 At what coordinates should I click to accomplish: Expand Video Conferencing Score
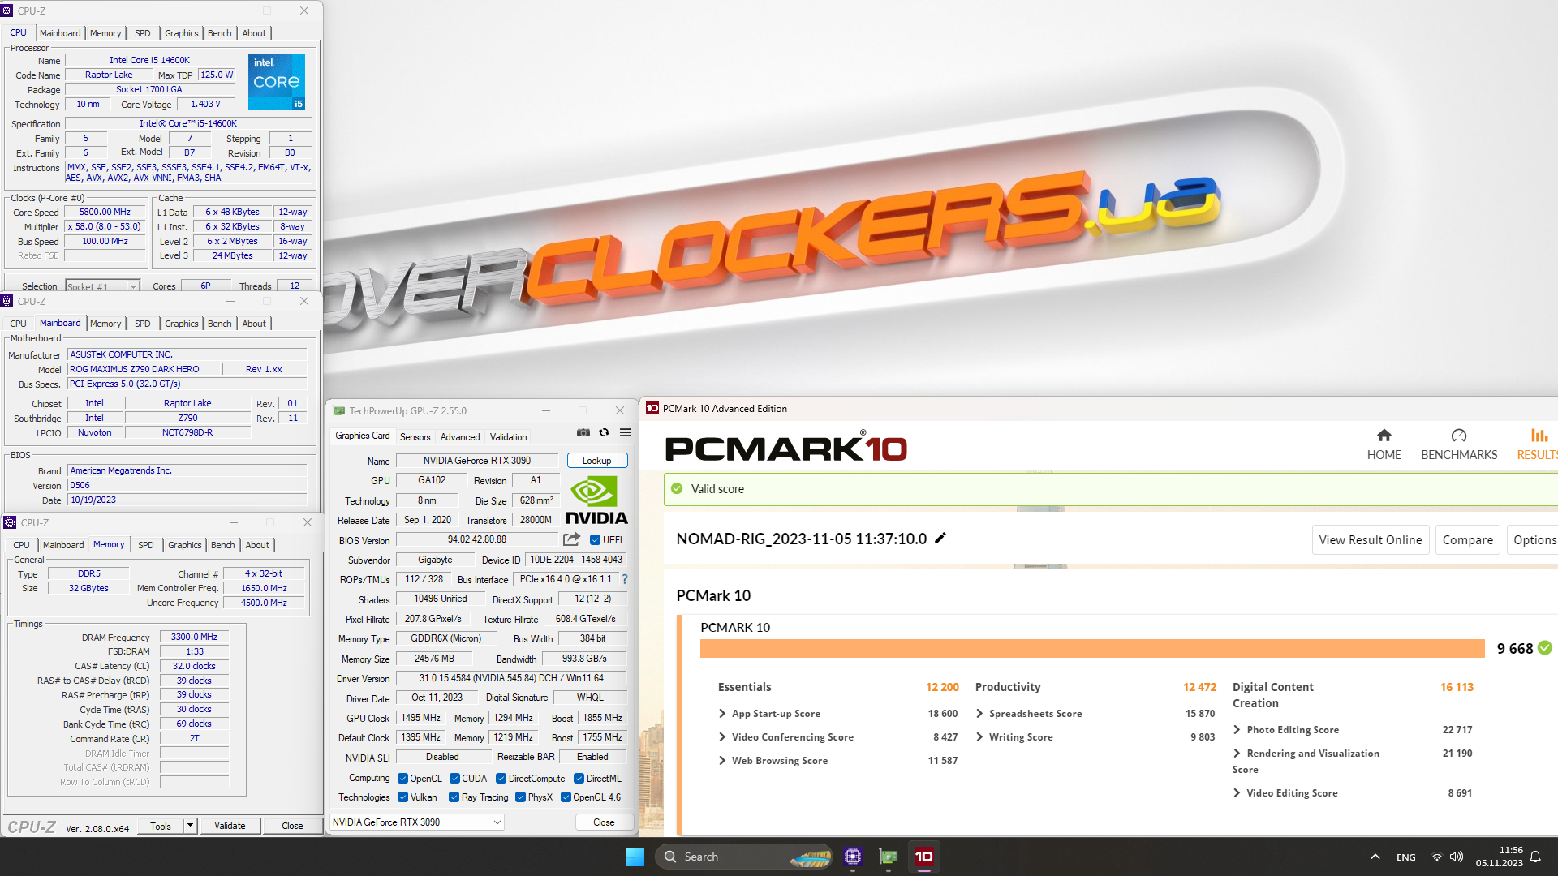click(722, 737)
